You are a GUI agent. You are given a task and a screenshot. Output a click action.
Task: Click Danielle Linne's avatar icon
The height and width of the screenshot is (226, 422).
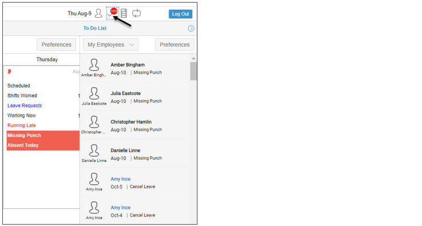pyautogui.click(x=94, y=150)
